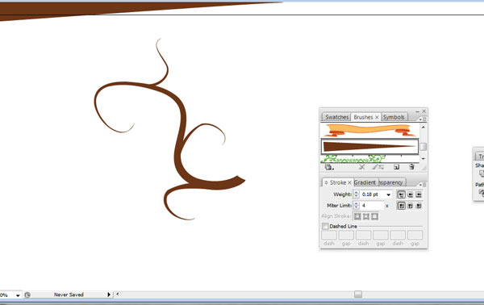Open the status bar popup arrow after Never Saved
Image resolution: width=484 pixels, height=305 pixels.
coord(109,295)
